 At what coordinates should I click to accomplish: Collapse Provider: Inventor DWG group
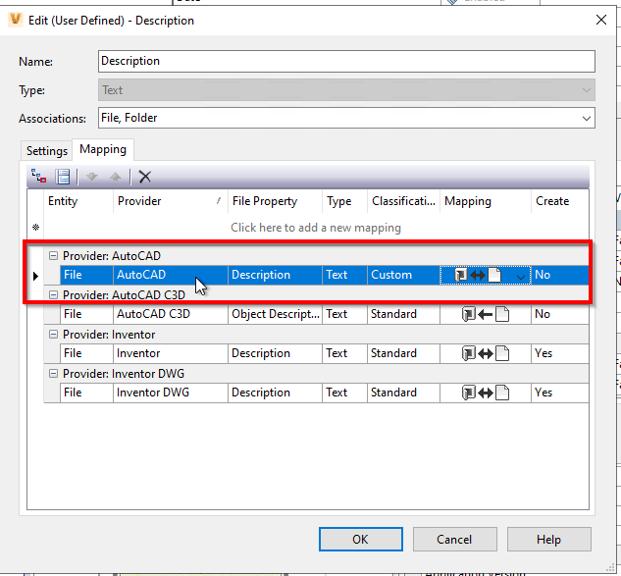click(x=53, y=374)
